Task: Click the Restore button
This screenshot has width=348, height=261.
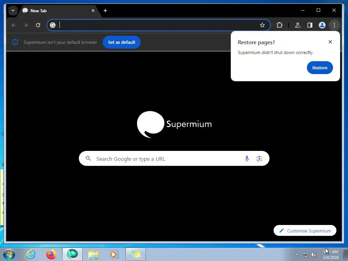Action: point(320,68)
